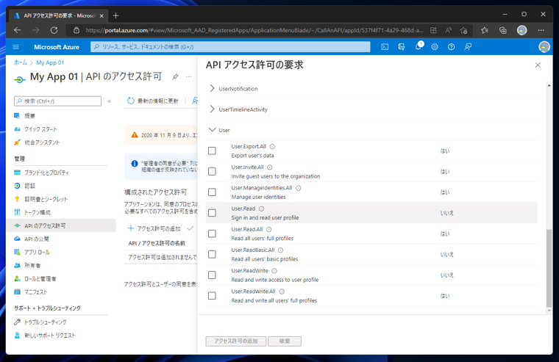Pin the My App 01 blade
Image resolution: width=559 pixels, height=362 pixels.
click(x=175, y=76)
